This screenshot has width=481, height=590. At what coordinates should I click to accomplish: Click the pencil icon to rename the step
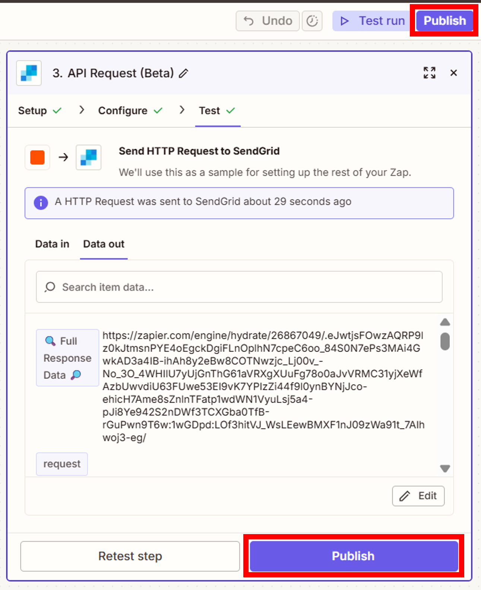pyautogui.click(x=183, y=73)
